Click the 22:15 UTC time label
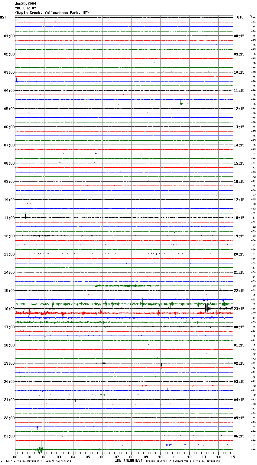The image size is (257, 465). click(x=239, y=291)
